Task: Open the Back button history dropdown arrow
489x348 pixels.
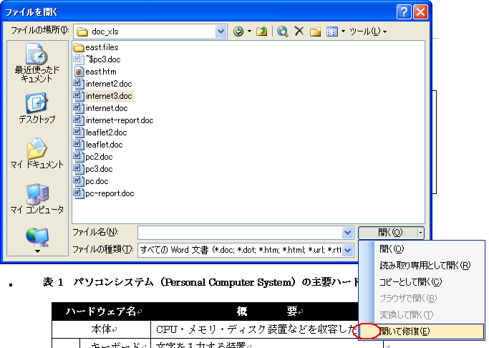Action: click(x=249, y=32)
